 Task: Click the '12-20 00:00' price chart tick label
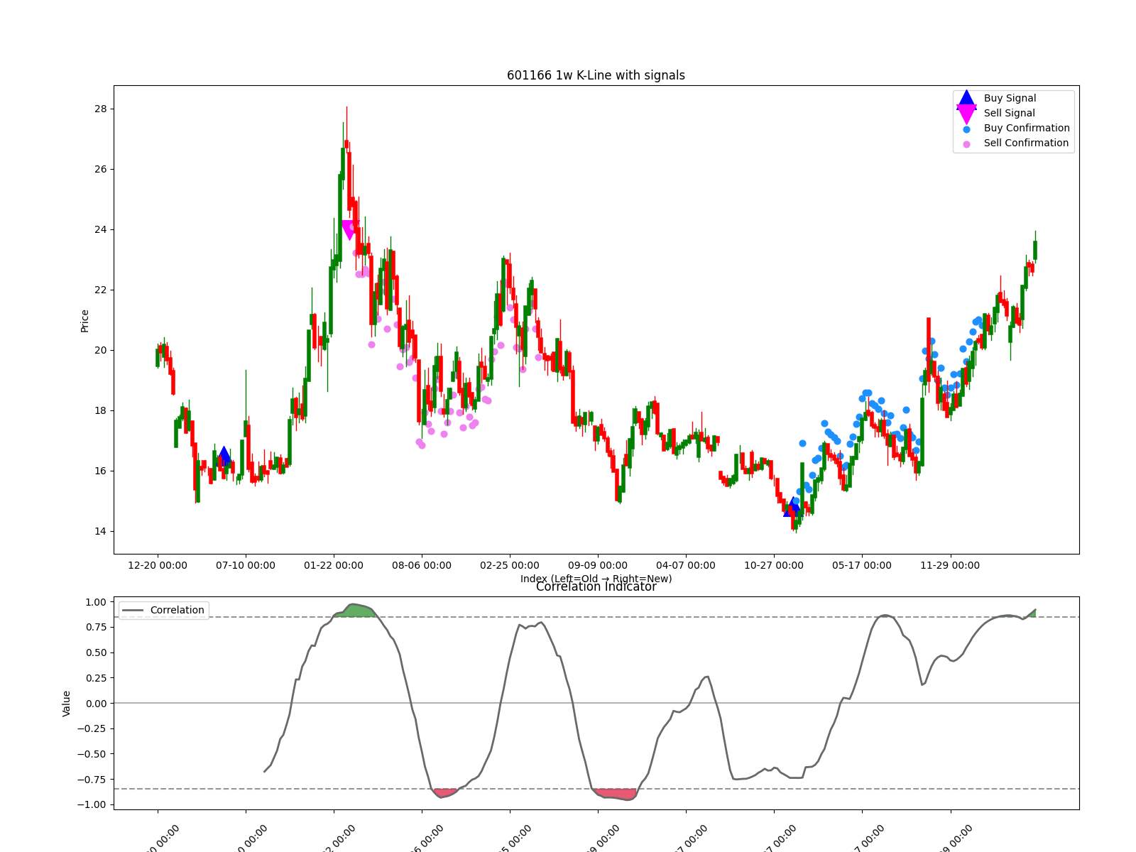158,565
